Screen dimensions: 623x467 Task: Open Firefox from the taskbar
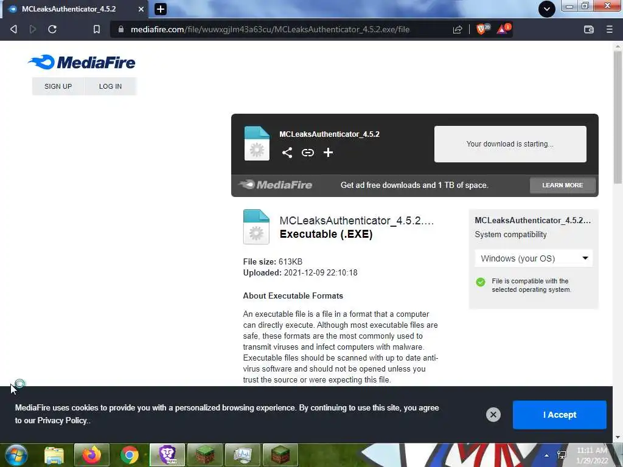92,455
